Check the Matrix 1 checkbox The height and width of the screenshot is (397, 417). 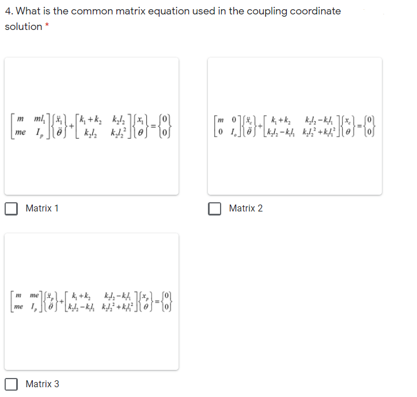point(12,208)
